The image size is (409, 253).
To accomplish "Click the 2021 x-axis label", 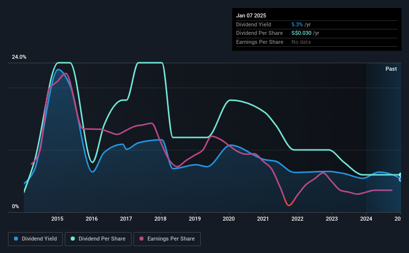I will (263, 219).
